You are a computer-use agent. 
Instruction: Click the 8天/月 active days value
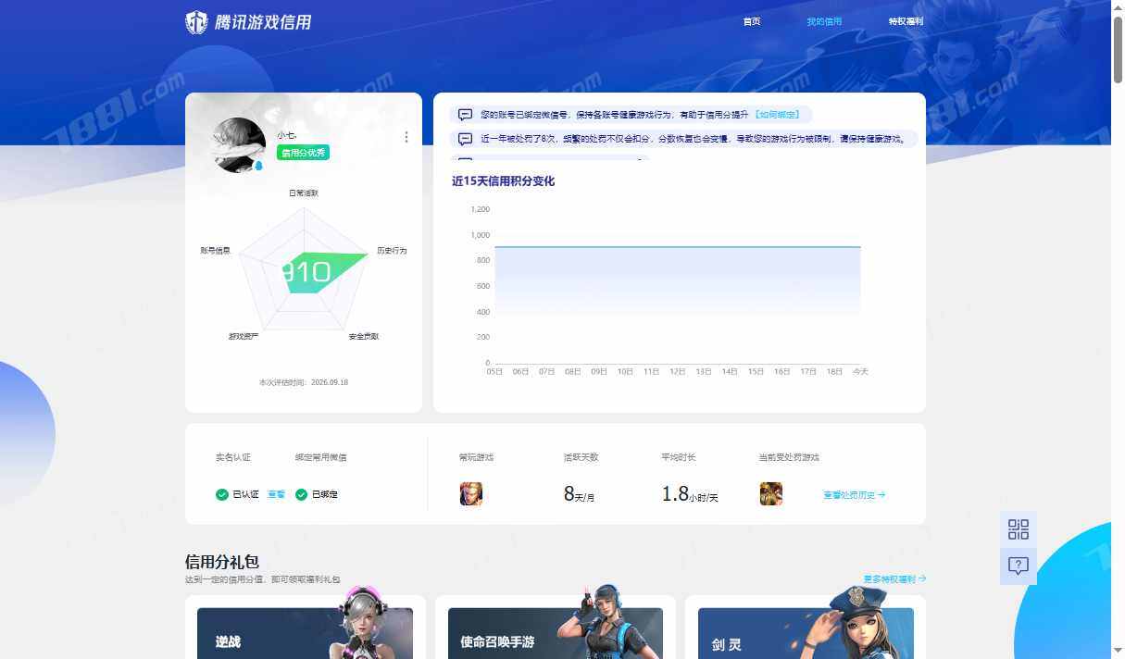click(x=579, y=494)
